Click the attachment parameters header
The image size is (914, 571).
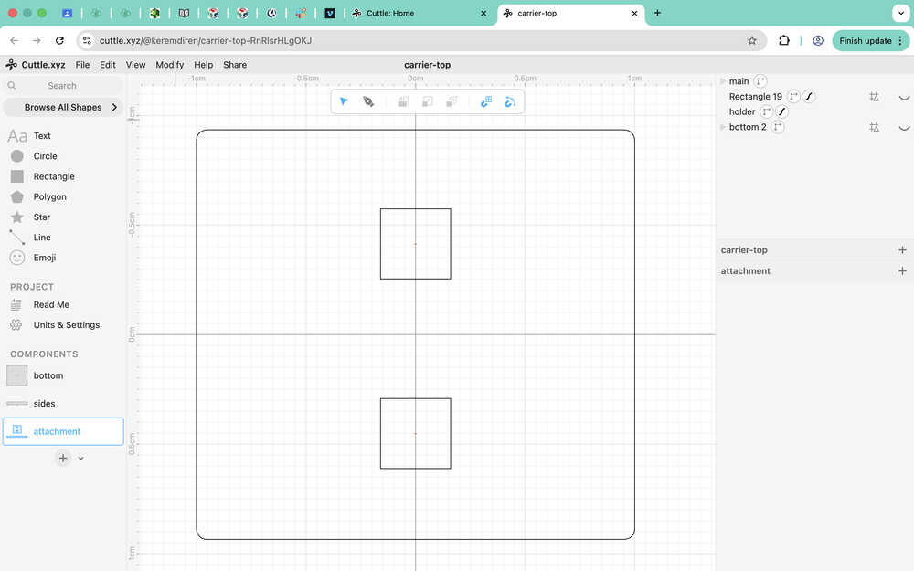tap(746, 271)
